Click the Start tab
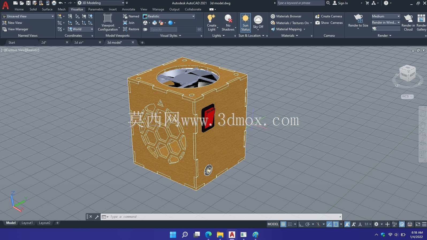This screenshot has height=240, width=427. point(12,43)
